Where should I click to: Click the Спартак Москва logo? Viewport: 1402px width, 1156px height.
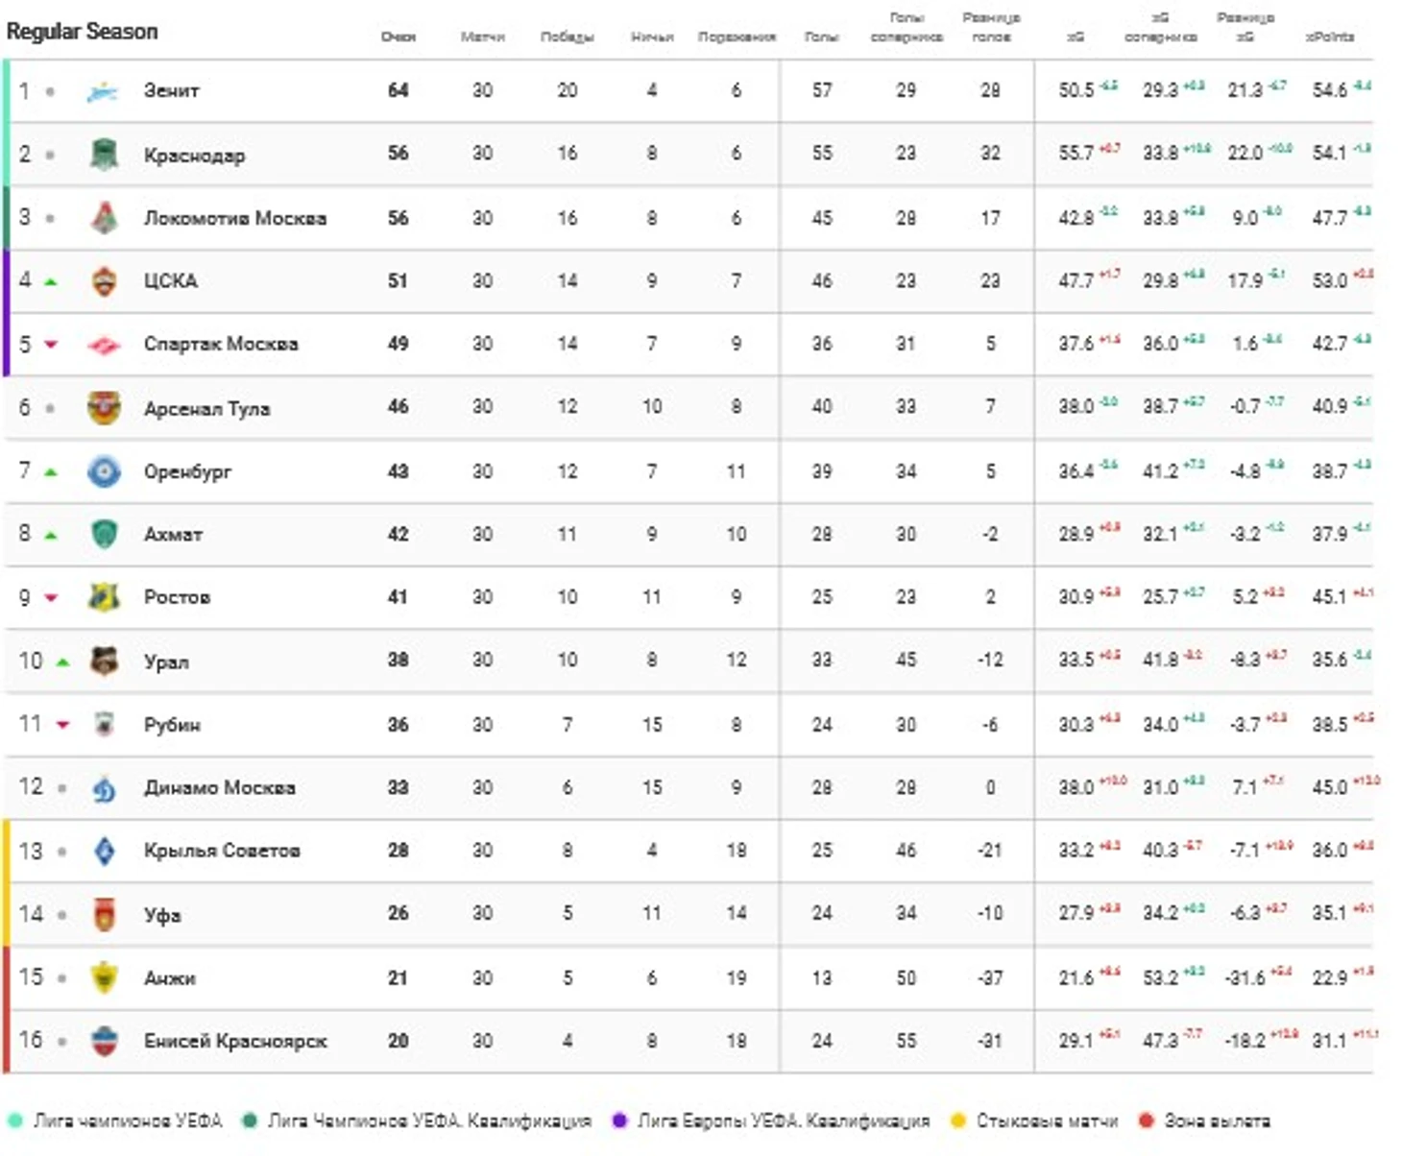coord(104,344)
